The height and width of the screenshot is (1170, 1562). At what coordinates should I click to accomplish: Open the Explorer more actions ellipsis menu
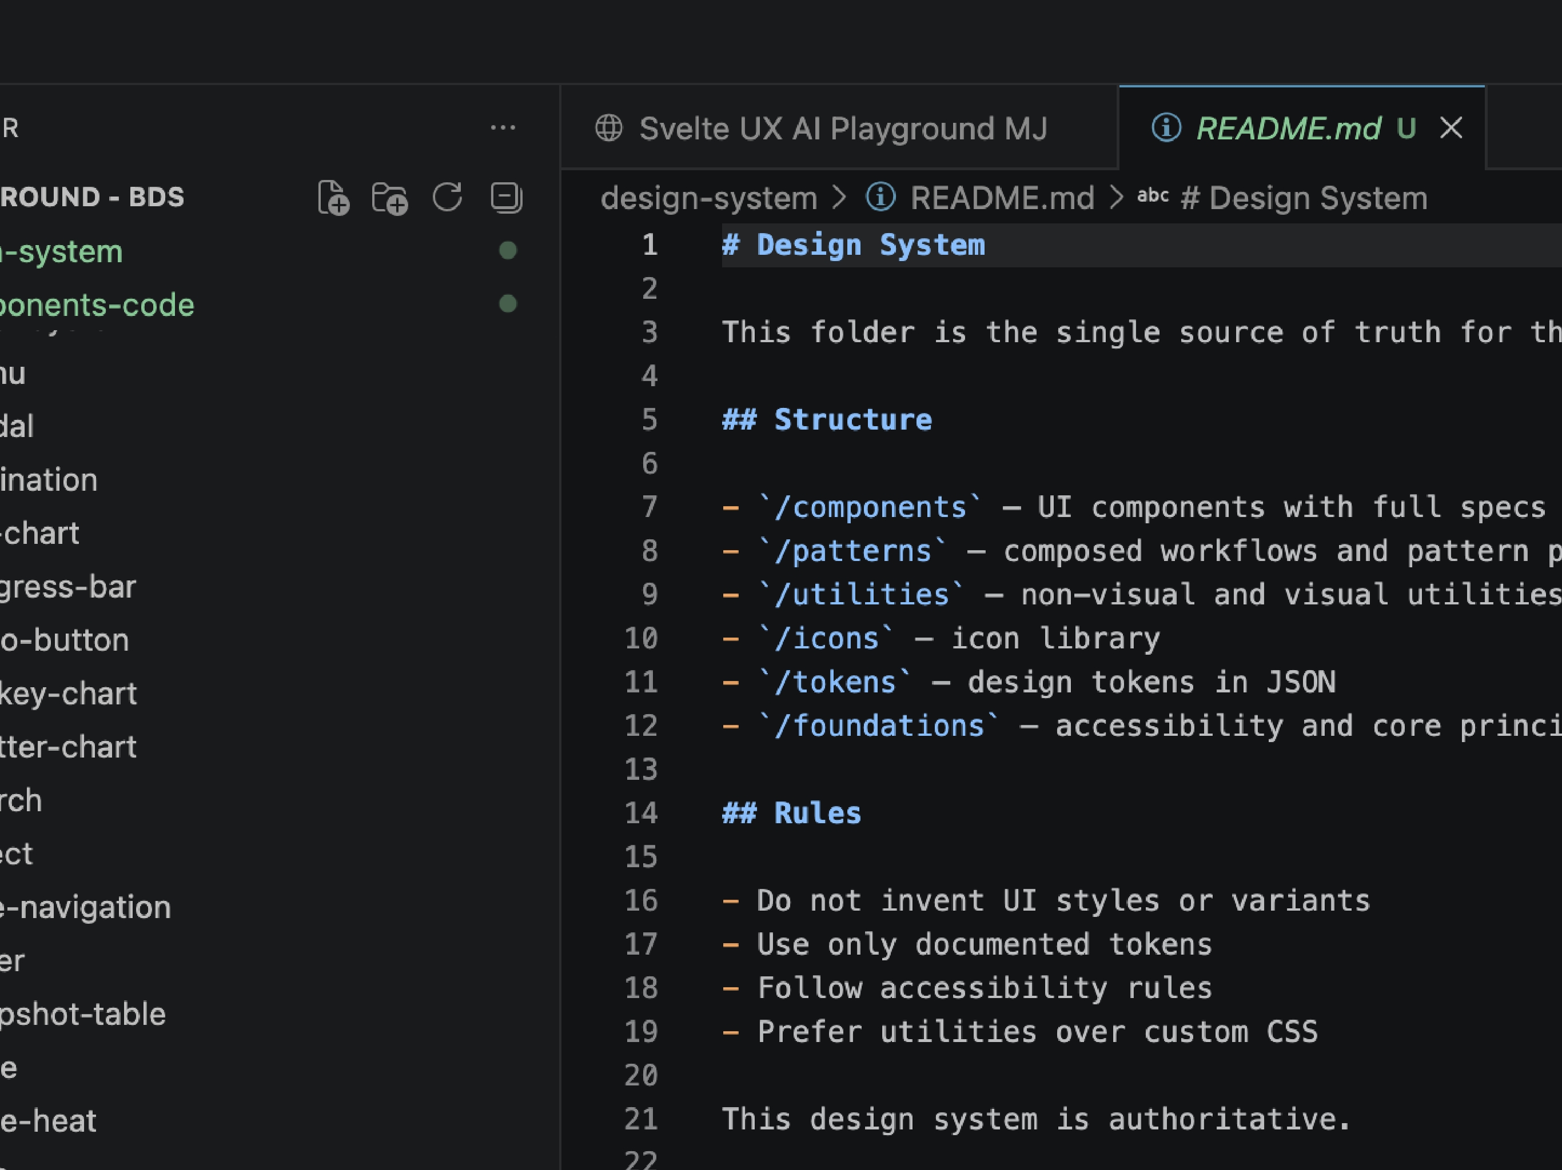pyautogui.click(x=503, y=128)
